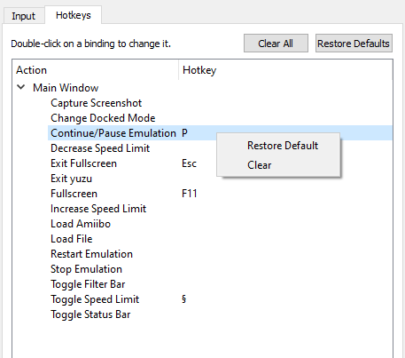The height and width of the screenshot is (358, 405).
Task: Click the F11 hotkey for Fullscreen
Action: pos(190,194)
